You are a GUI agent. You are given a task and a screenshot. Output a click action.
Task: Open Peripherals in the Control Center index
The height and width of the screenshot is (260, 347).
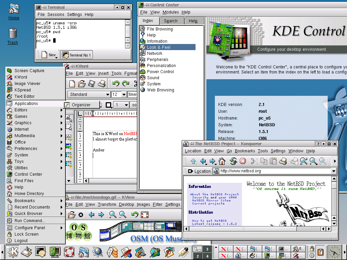(158, 60)
